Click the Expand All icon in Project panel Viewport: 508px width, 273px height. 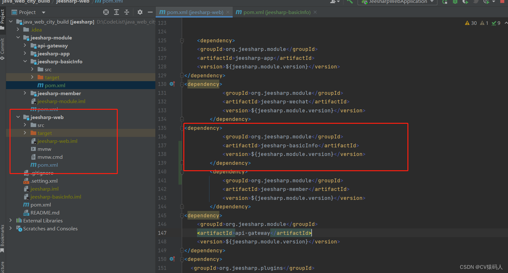point(116,12)
